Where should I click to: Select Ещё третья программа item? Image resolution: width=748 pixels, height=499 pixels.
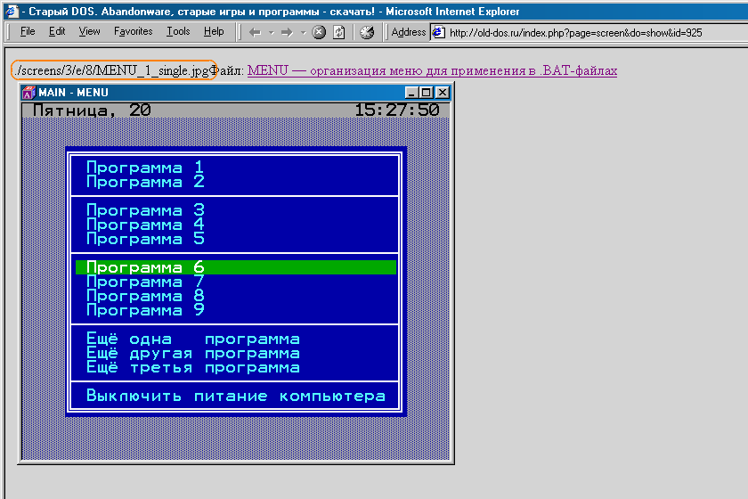click(x=192, y=368)
